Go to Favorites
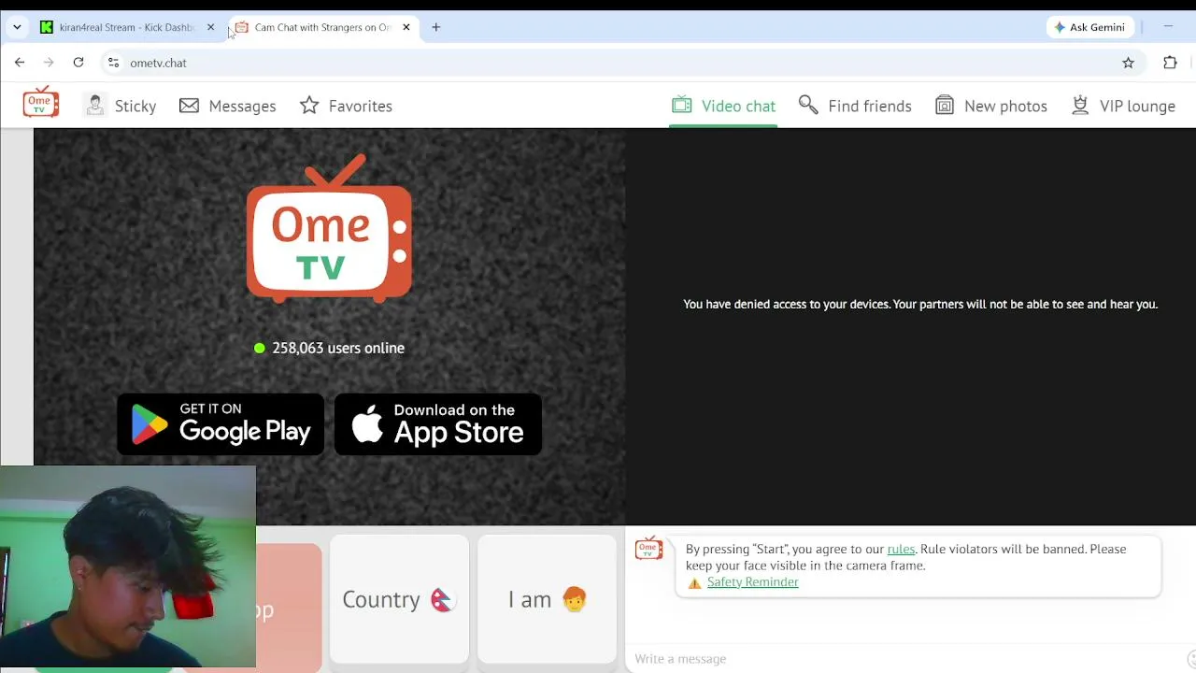 (346, 106)
